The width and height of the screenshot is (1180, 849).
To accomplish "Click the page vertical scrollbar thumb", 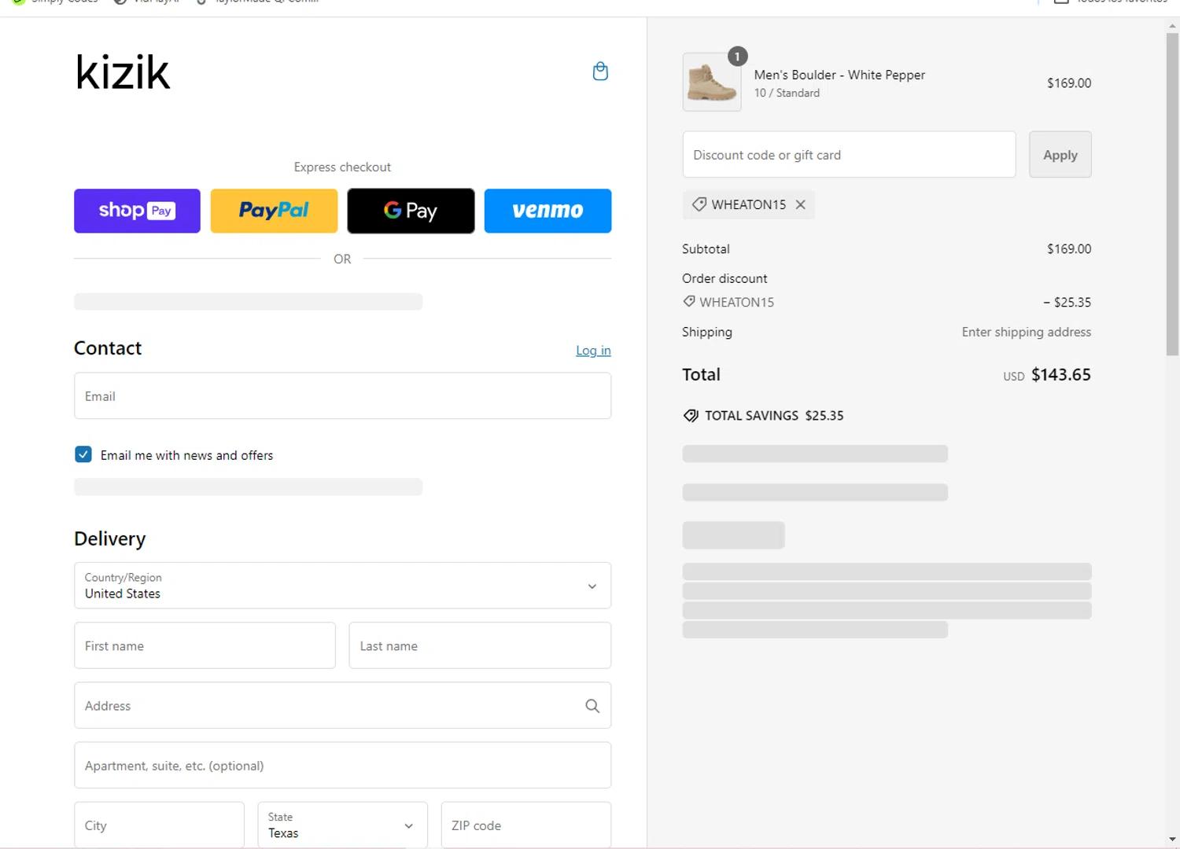I will coord(1172,193).
